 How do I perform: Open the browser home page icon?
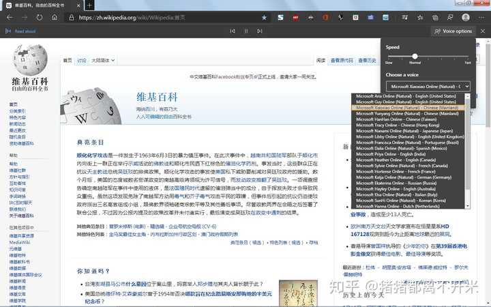click(x=55, y=18)
